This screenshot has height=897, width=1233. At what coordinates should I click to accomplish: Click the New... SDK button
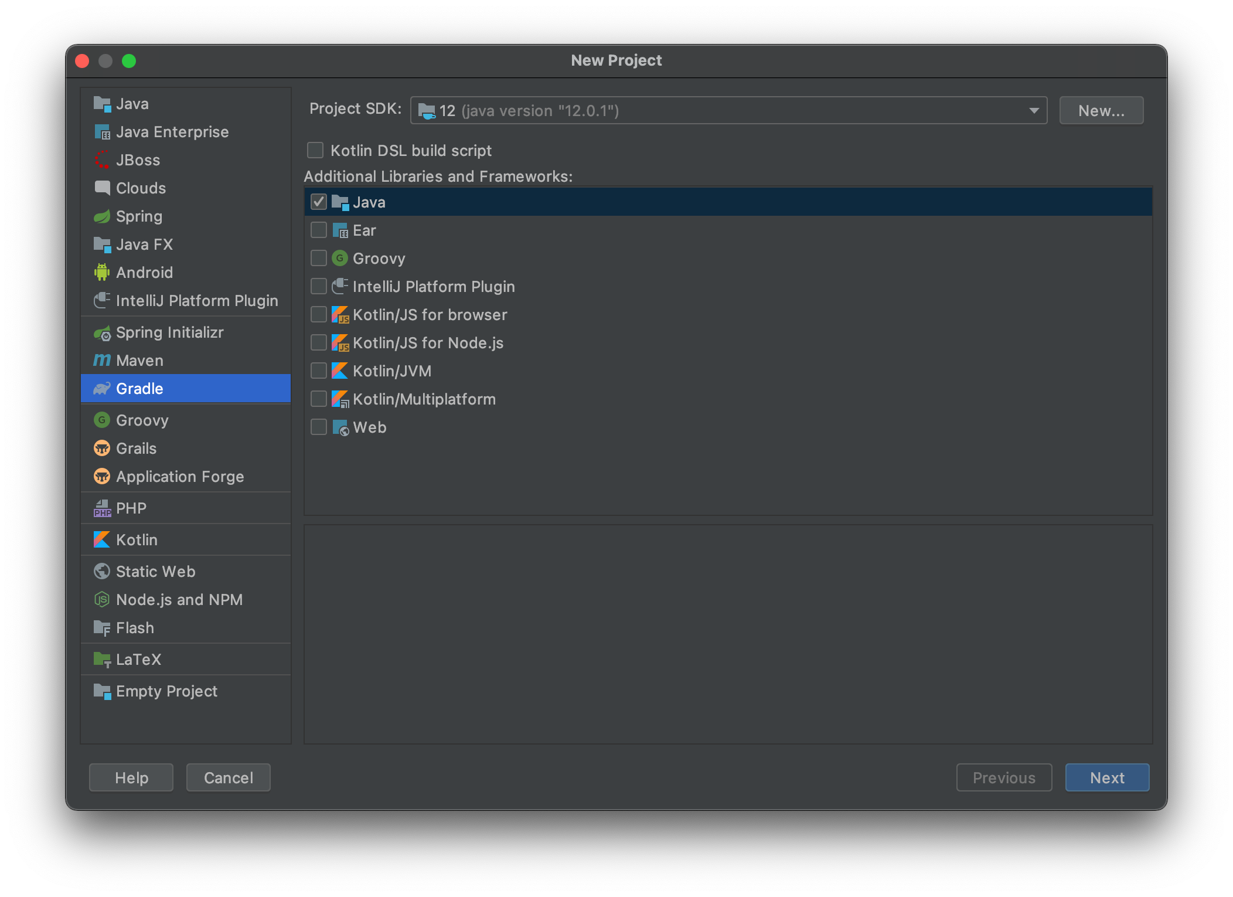(x=1101, y=111)
